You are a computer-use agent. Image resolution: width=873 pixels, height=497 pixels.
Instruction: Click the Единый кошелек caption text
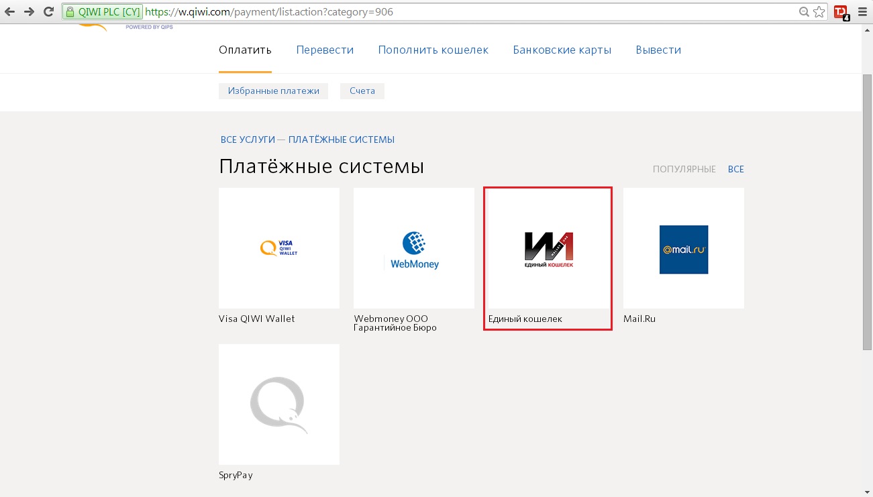click(x=525, y=319)
